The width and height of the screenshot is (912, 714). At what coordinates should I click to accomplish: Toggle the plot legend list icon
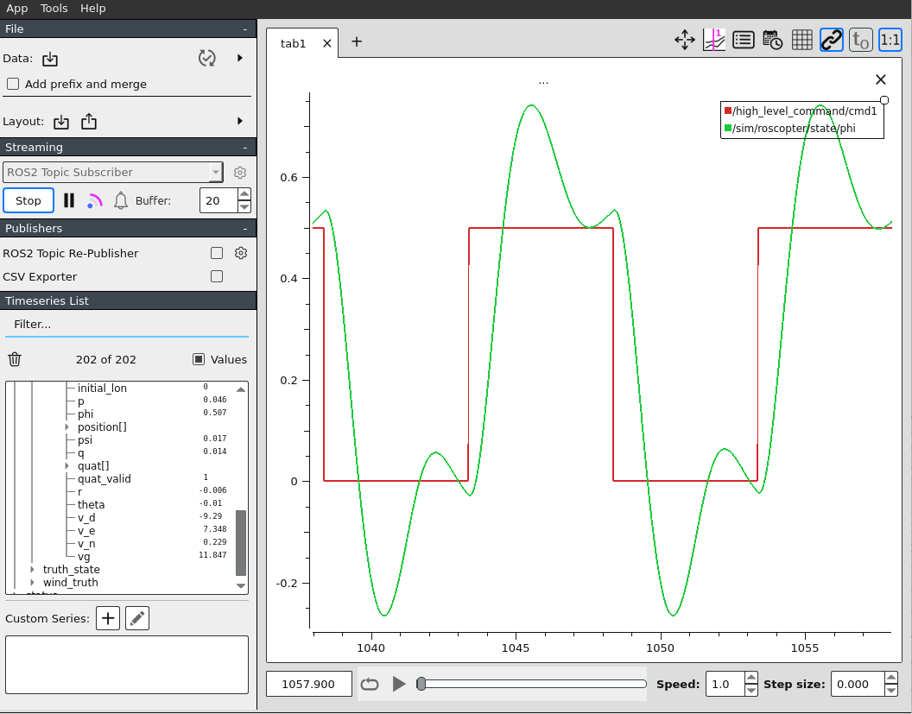tap(743, 40)
